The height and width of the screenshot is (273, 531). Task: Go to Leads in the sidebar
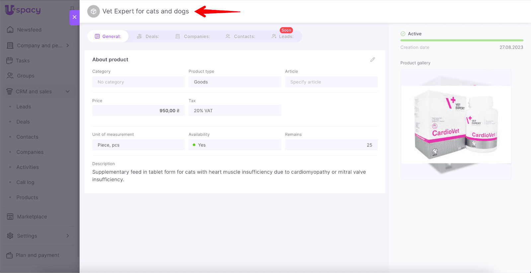(24, 107)
